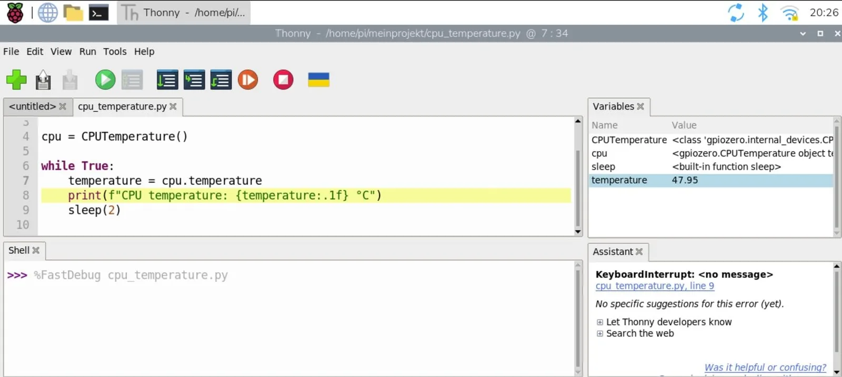Viewport: 842px width, 377px height.
Task: Open the View menu
Action: 61,52
